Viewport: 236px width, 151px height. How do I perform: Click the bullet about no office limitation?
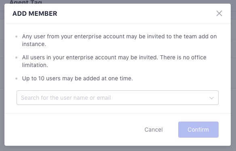pos(114,61)
